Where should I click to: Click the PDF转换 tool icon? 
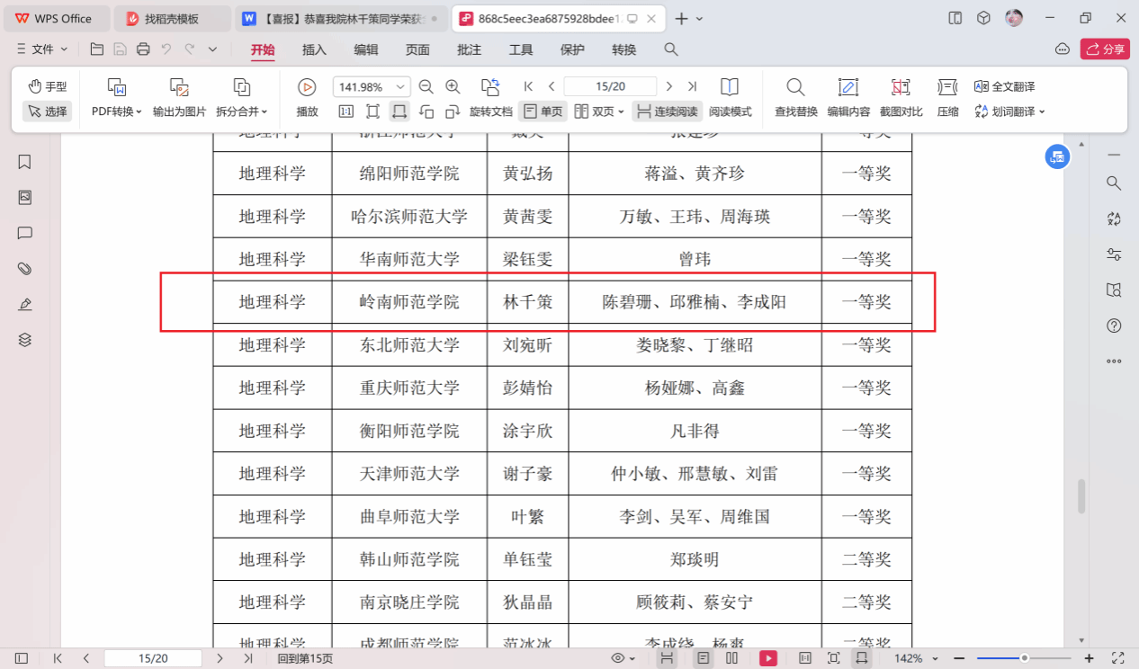116,87
